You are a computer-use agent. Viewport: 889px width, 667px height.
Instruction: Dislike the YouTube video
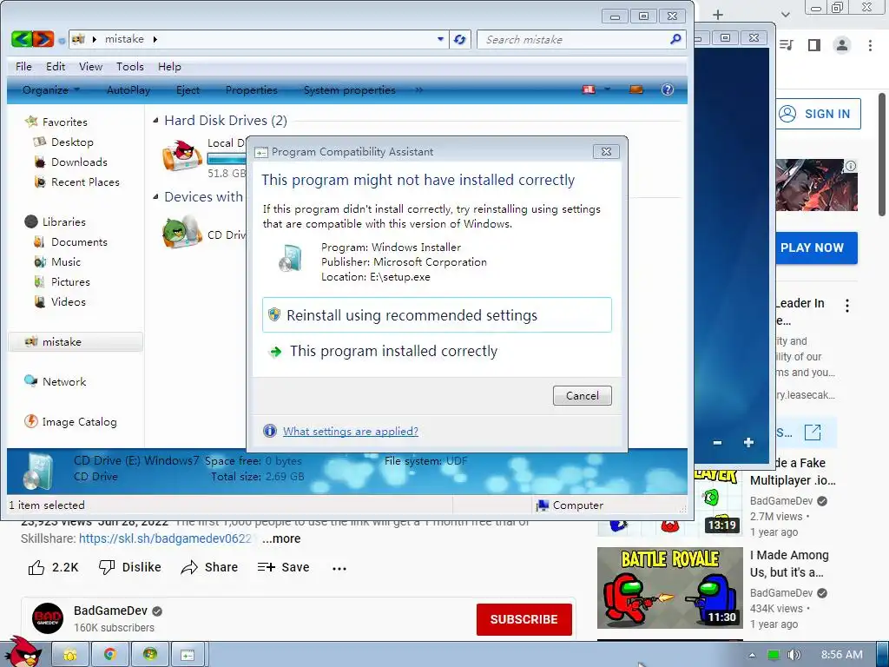pyautogui.click(x=130, y=567)
